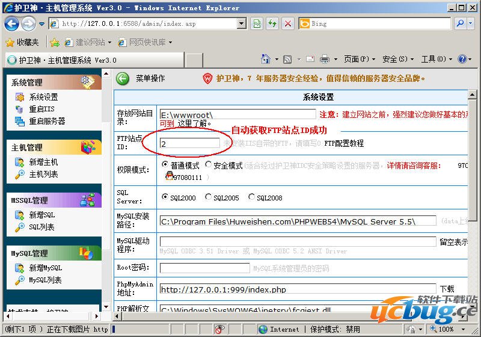481x337 pixels.
Task: Click the Print icon
Action: [325, 58]
